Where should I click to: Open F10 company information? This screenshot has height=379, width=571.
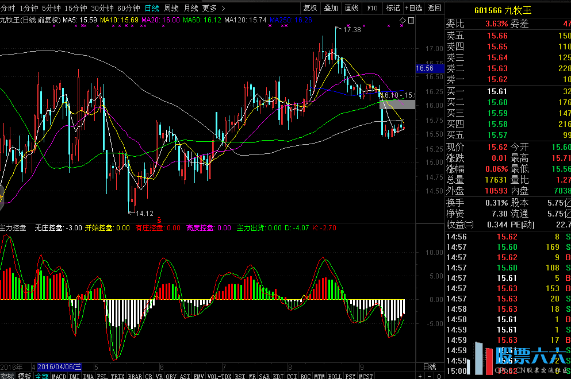point(372,8)
